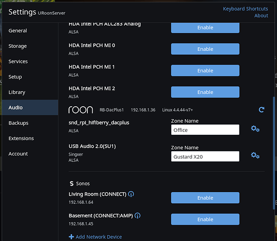Screen dimensions: 277x241
Task: Click info icon next to Basement (CONNECT:AMP)
Action: tap(138, 215)
